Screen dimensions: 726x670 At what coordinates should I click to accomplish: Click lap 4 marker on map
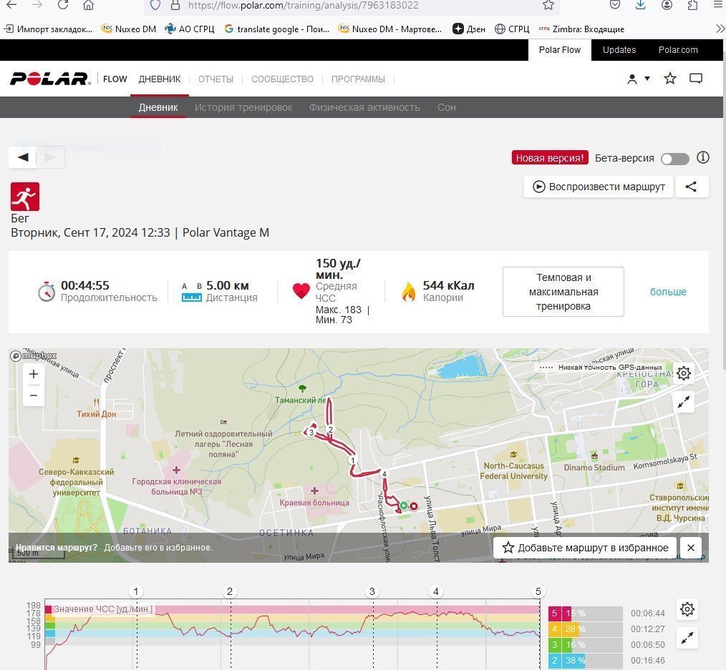[x=384, y=474]
